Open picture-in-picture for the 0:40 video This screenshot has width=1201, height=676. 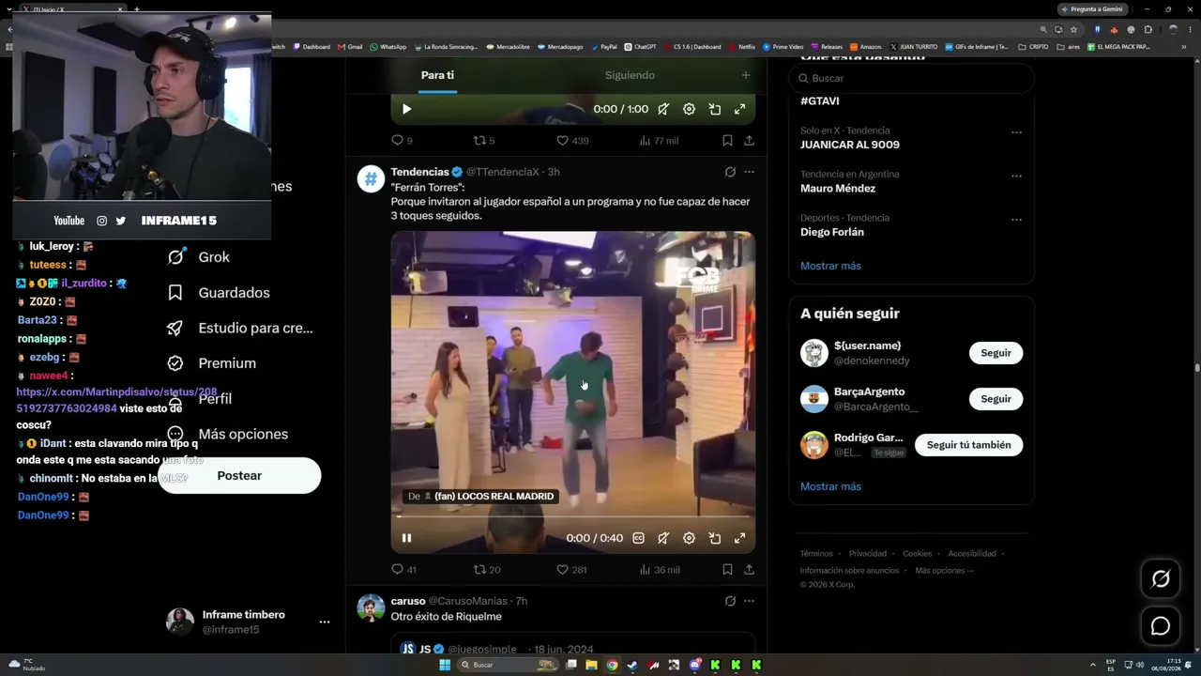pyautogui.click(x=714, y=538)
